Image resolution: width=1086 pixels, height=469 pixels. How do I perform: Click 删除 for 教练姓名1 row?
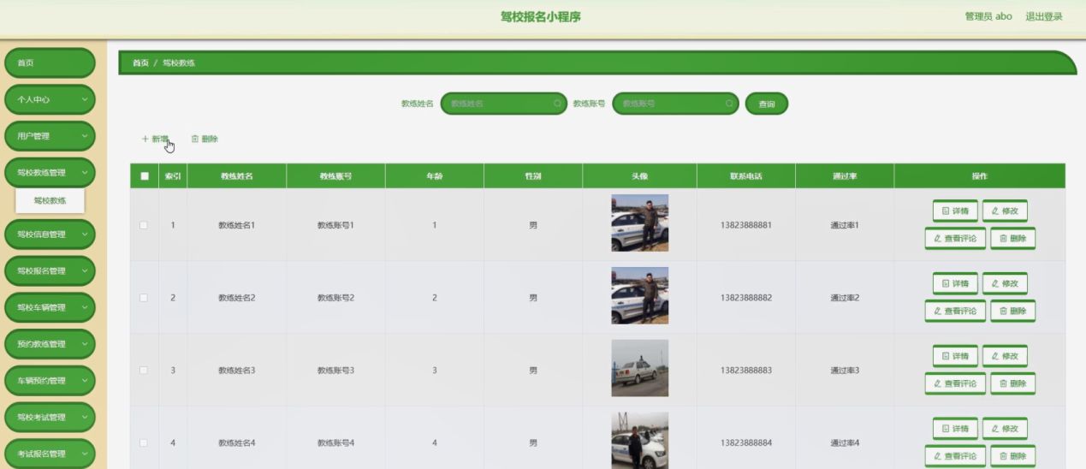coord(1012,239)
